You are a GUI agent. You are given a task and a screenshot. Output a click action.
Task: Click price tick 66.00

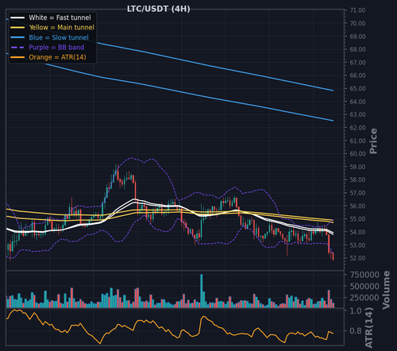point(357,75)
